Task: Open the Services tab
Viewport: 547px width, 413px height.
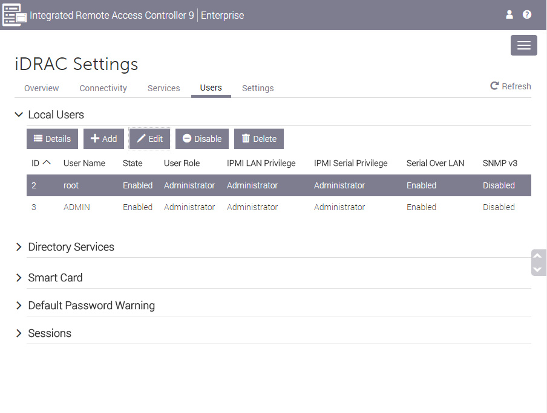Action: click(163, 88)
